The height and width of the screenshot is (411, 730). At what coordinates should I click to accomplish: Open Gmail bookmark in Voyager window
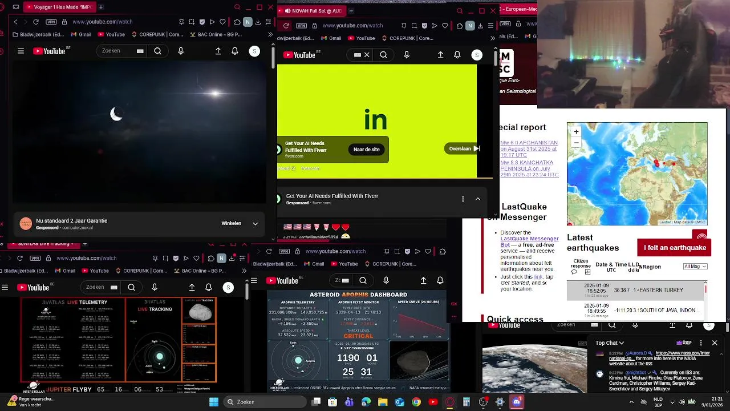tap(80, 34)
